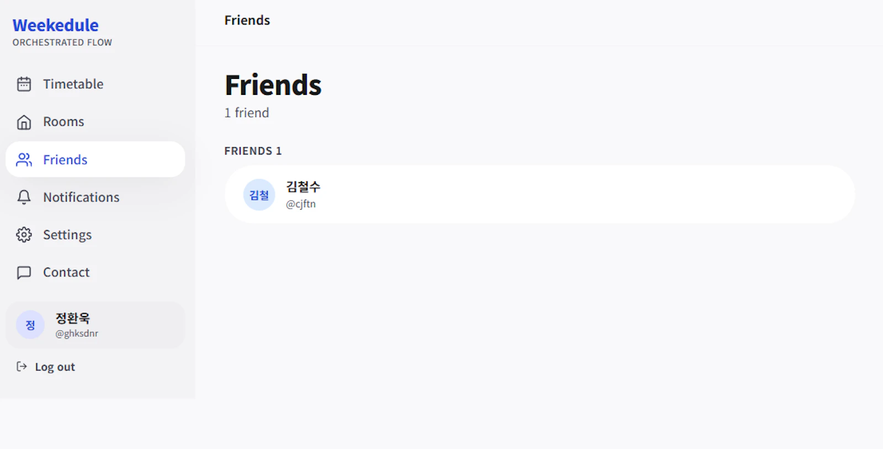Open the Settings label in the sidebar

tap(67, 235)
